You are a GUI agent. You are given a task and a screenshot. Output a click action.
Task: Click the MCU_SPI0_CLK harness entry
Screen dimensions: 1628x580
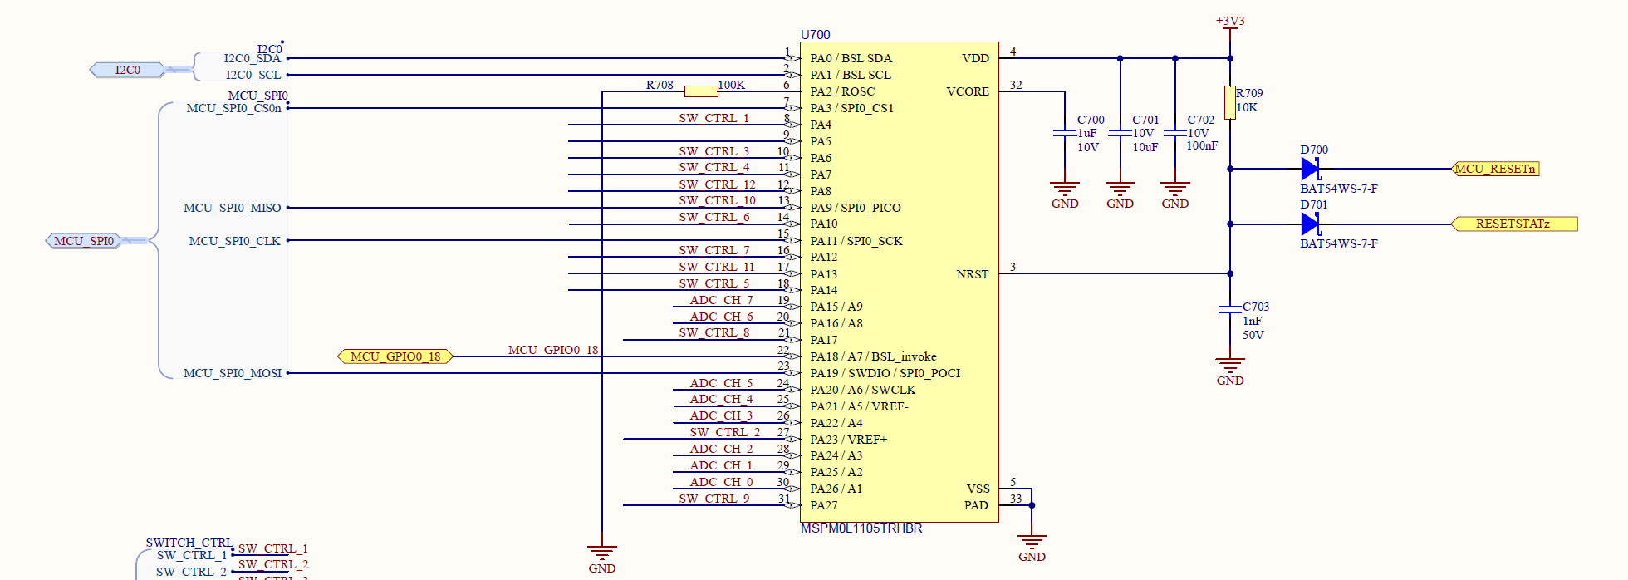pyautogui.click(x=235, y=241)
